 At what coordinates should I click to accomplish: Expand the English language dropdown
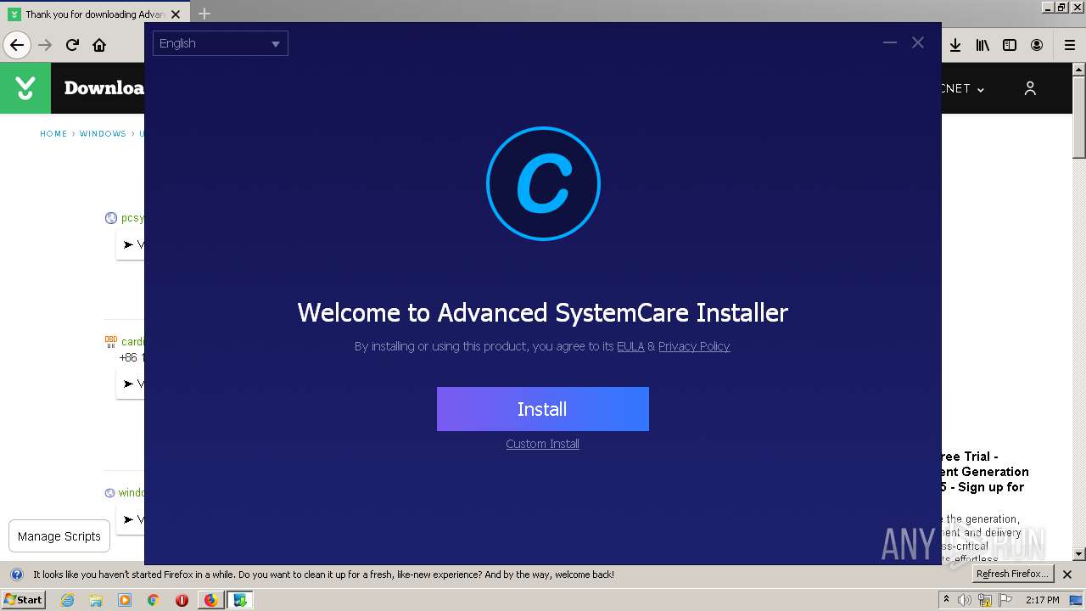[221, 43]
